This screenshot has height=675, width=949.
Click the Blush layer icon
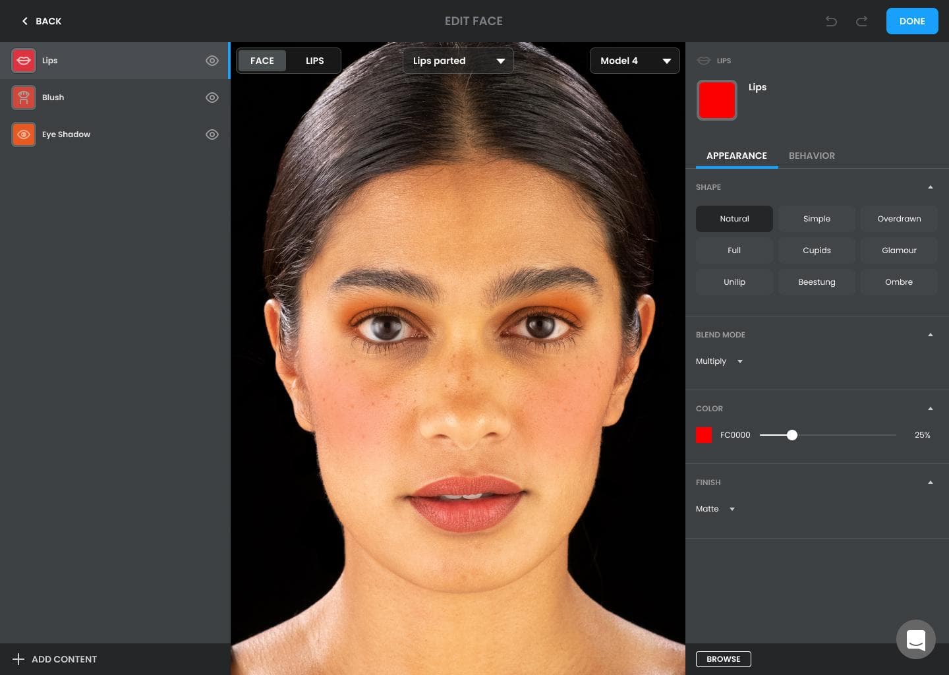click(x=24, y=98)
